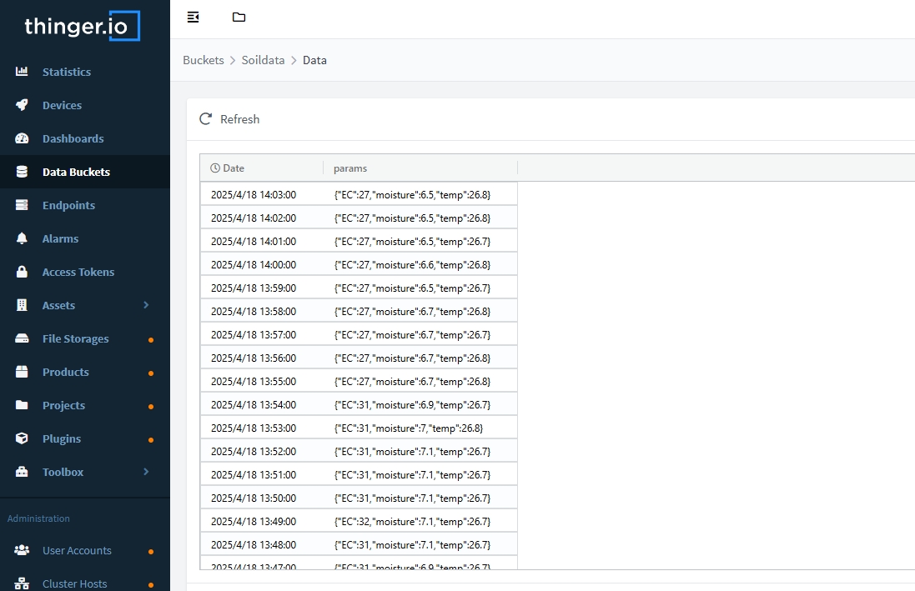
Task: Click the Date column header
Action: [228, 168]
